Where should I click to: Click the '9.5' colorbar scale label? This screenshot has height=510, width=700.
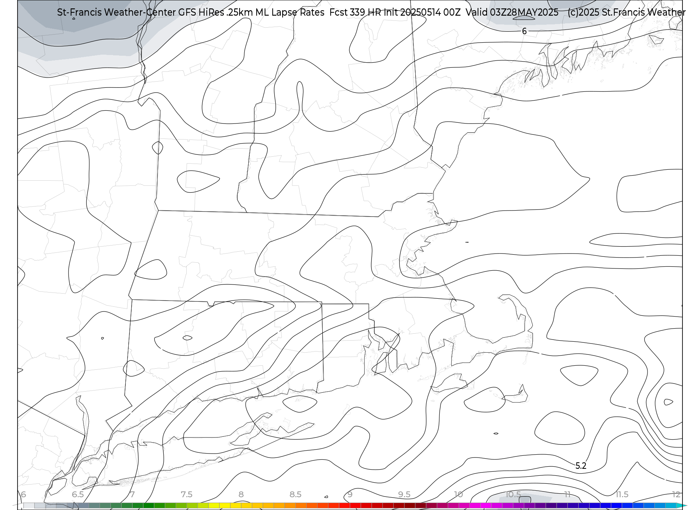(x=404, y=494)
